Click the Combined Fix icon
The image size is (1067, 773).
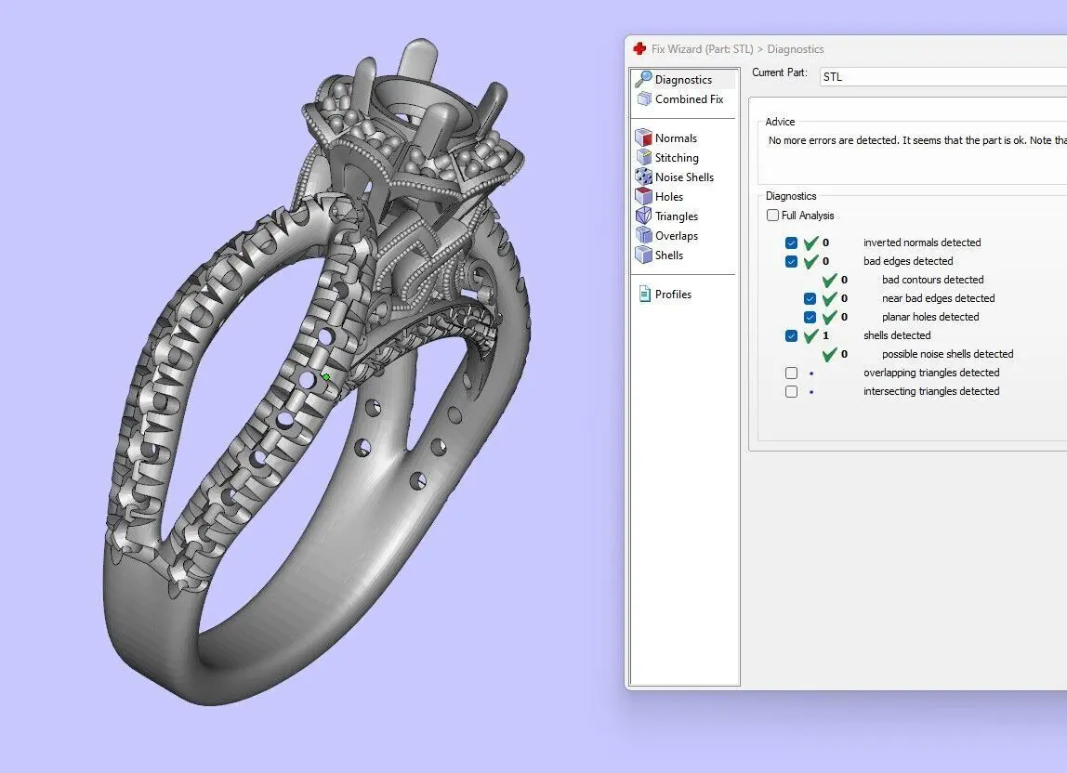pyautogui.click(x=644, y=99)
